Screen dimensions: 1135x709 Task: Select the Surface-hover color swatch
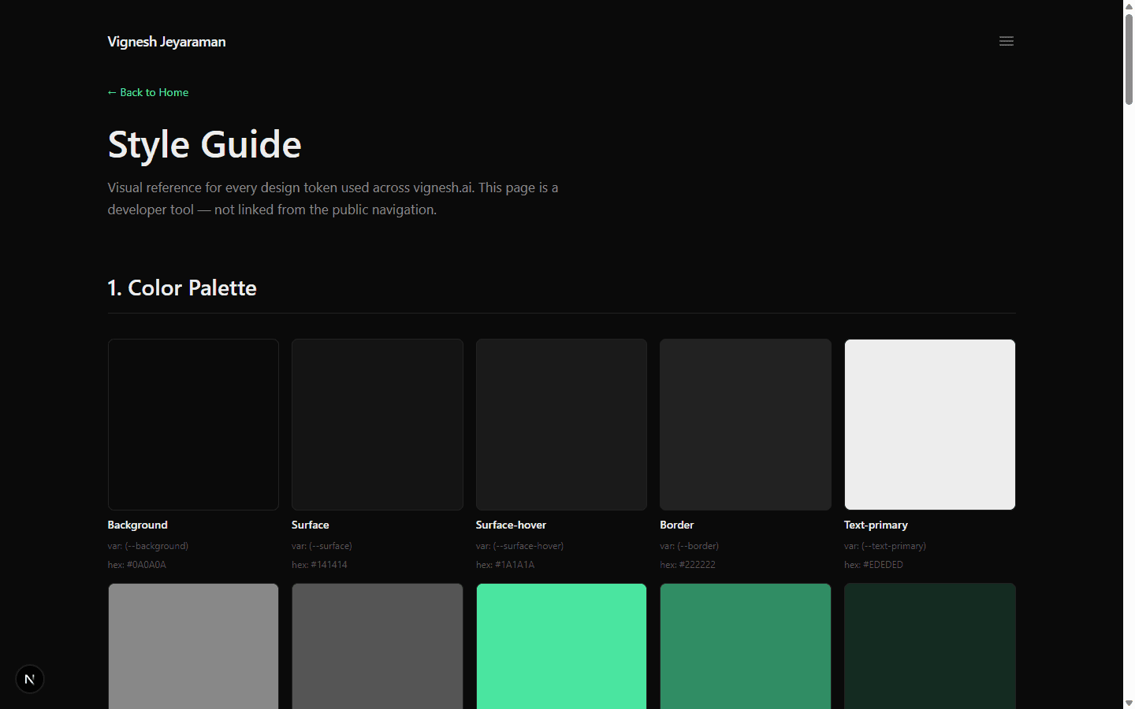pyautogui.click(x=560, y=424)
